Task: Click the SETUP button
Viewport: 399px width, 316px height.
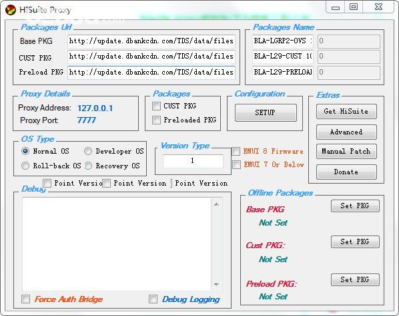Action: 266,112
